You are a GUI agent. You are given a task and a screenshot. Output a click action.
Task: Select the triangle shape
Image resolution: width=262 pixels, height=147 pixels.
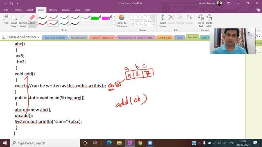(149, 20)
